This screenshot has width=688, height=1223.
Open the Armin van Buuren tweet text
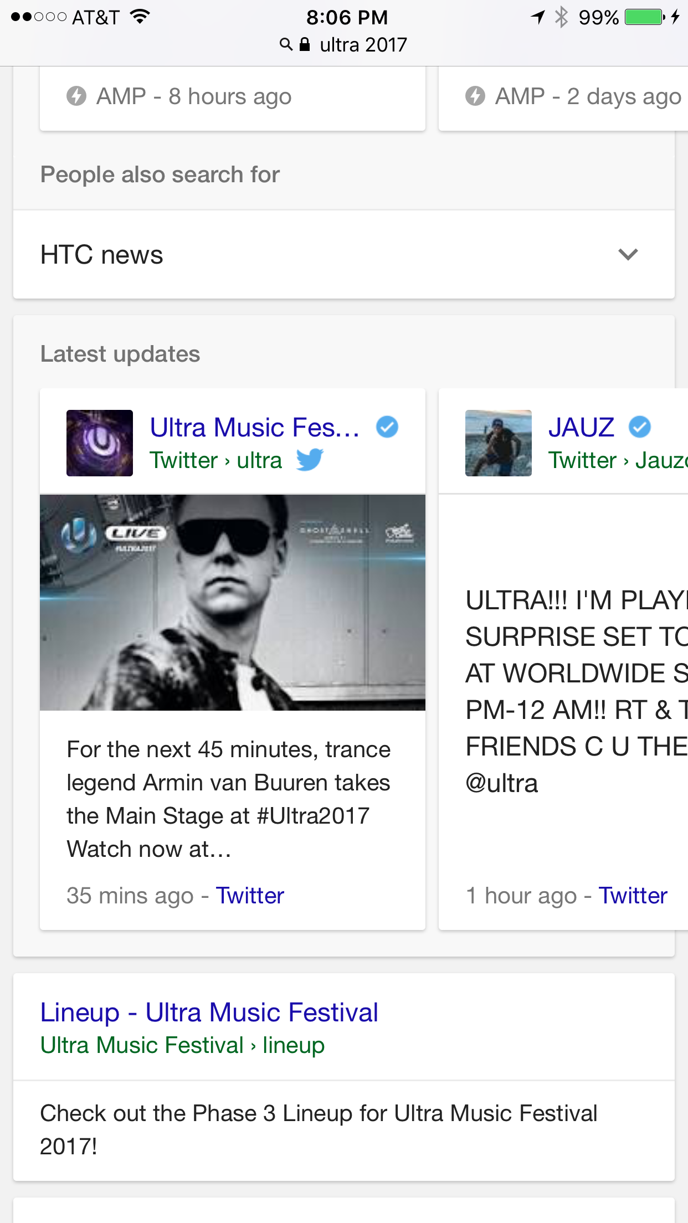229,799
